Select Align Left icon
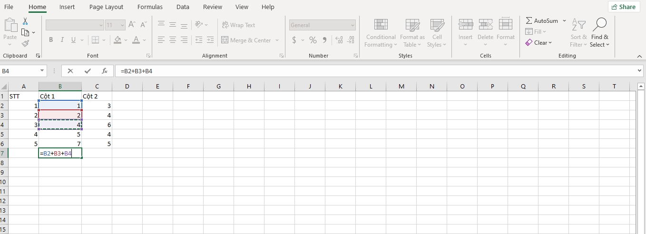The image size is (646, 234). pyautogui.click(x=161, y=40)
